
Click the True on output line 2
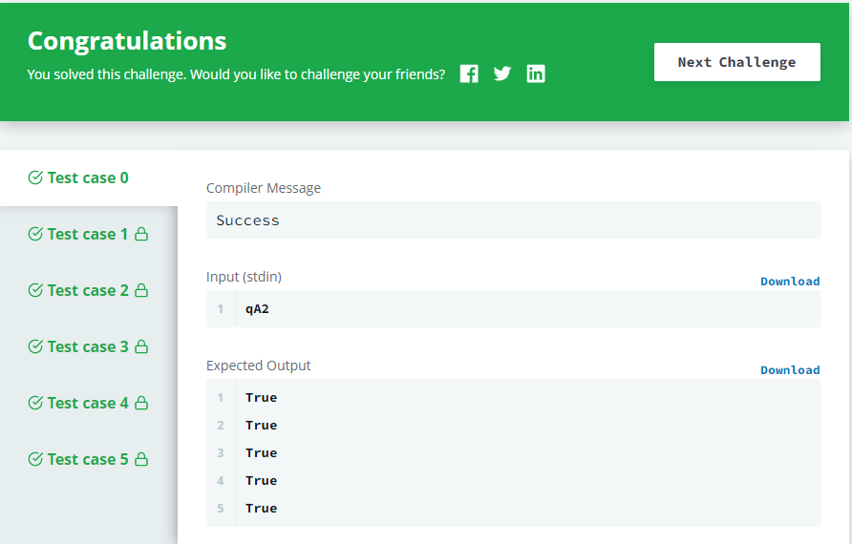[x=262, y=426]
